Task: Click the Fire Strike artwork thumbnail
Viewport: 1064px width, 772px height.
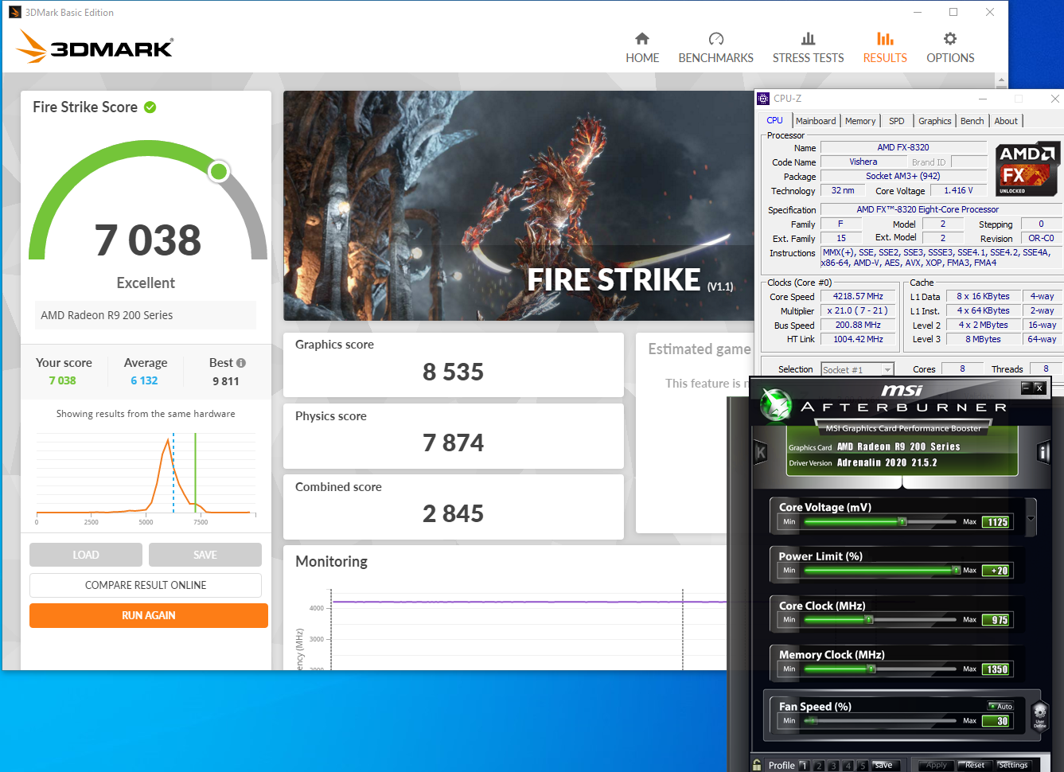Action: (519, 205)
